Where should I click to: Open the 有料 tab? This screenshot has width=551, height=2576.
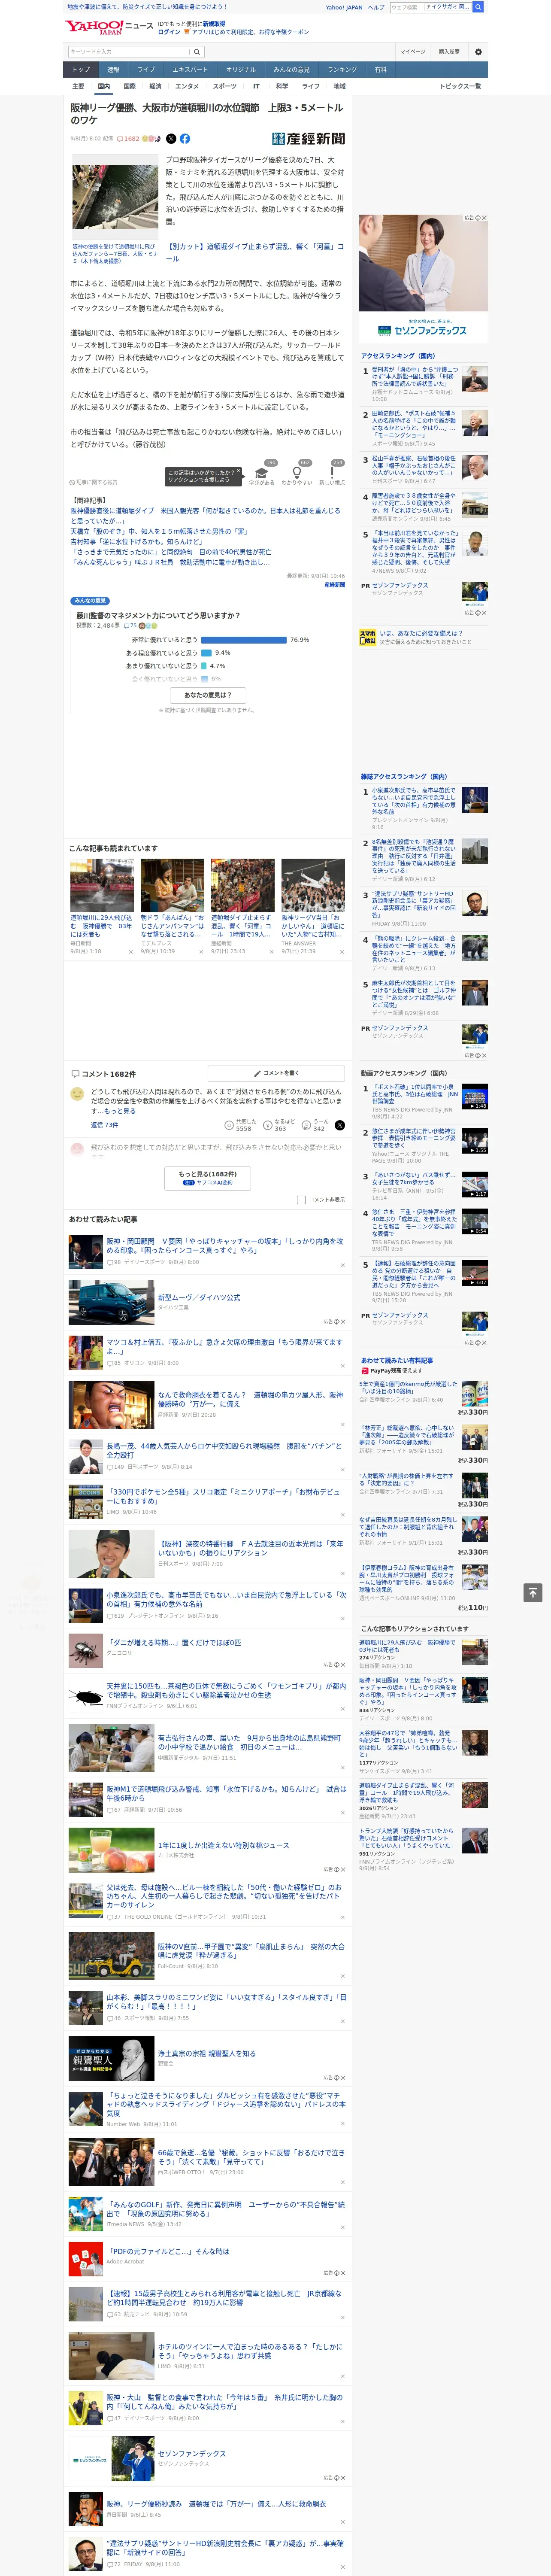tap(380, 70)
